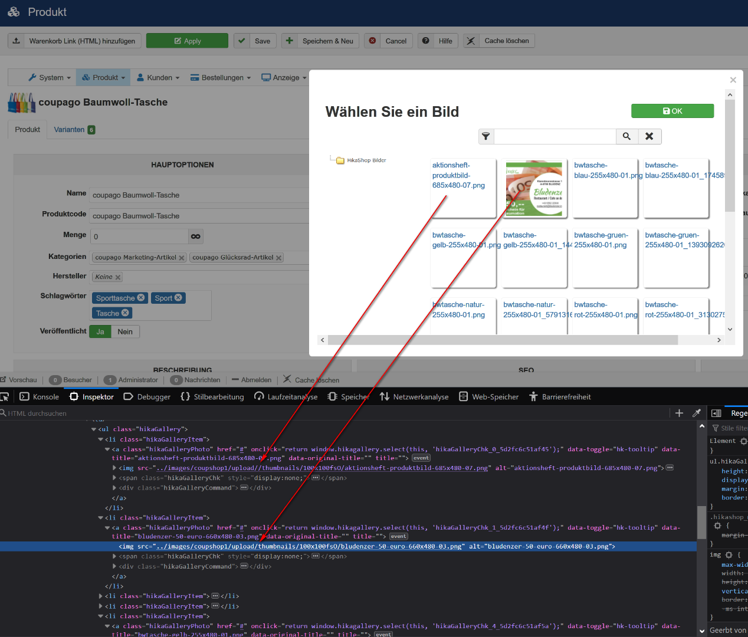Close the image selection dialog
The height and width of the screenshot is (637, 748).
tap(733, 80)
